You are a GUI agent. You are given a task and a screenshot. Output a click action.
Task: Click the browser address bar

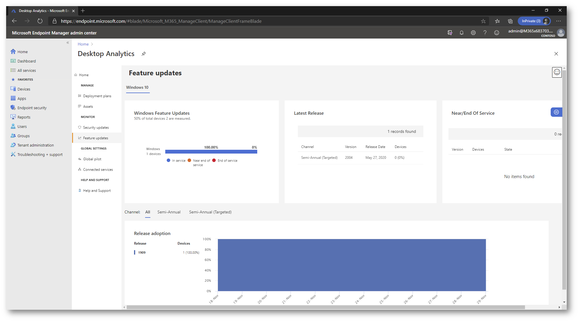(x=269, y=21)
